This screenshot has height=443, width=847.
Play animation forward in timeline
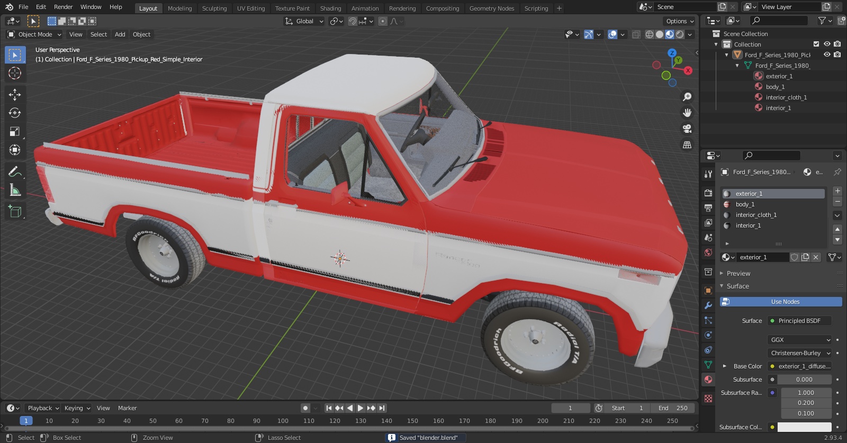point(361,408)
